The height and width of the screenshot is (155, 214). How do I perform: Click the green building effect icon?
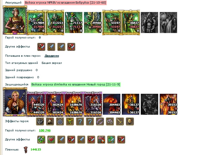point(41,139)
